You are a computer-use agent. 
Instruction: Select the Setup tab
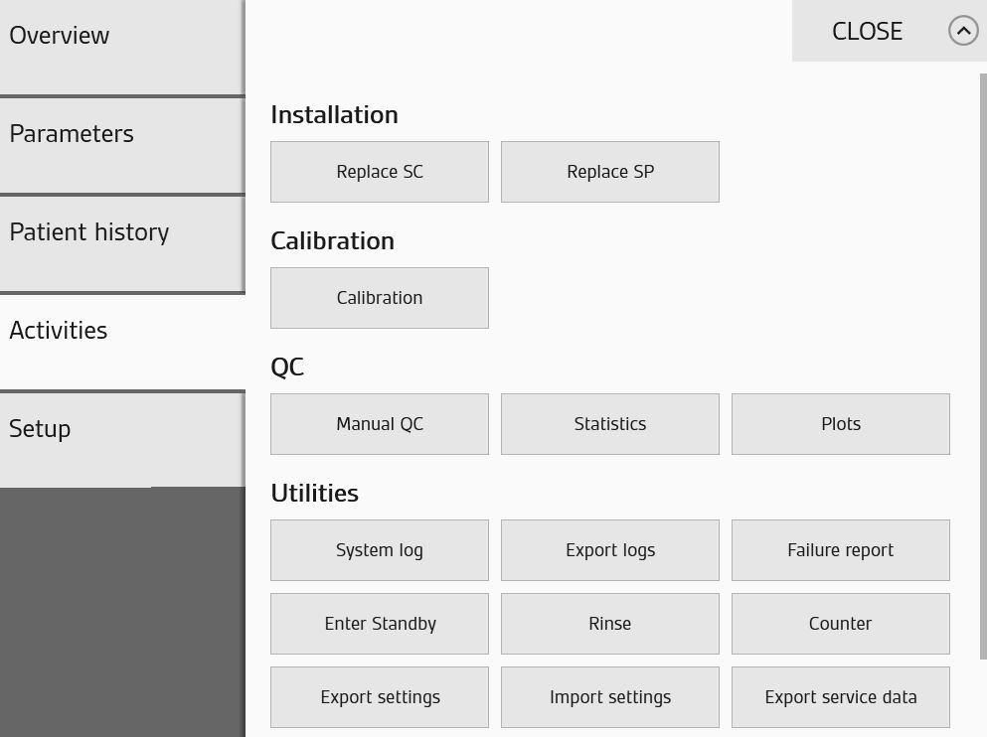[x=122, y=440]
